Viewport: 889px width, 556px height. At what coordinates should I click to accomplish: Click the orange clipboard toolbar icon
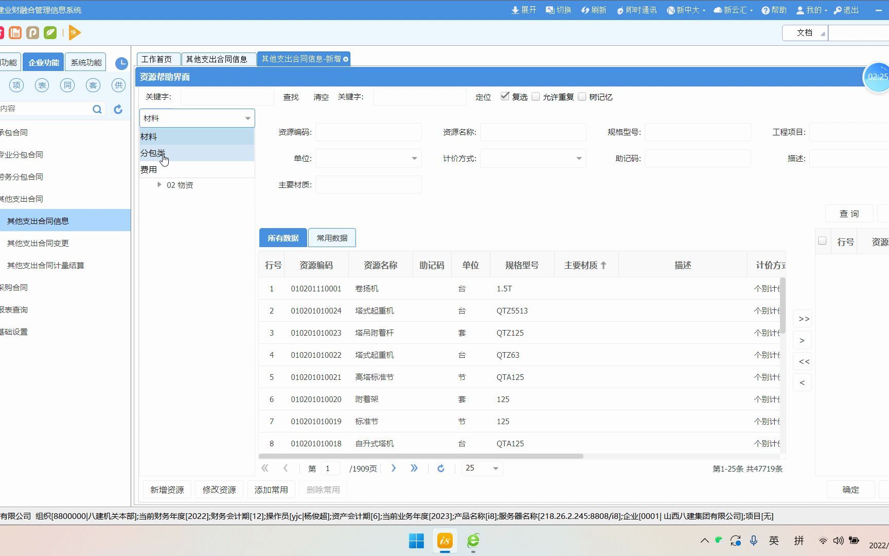tap(15, 33)
